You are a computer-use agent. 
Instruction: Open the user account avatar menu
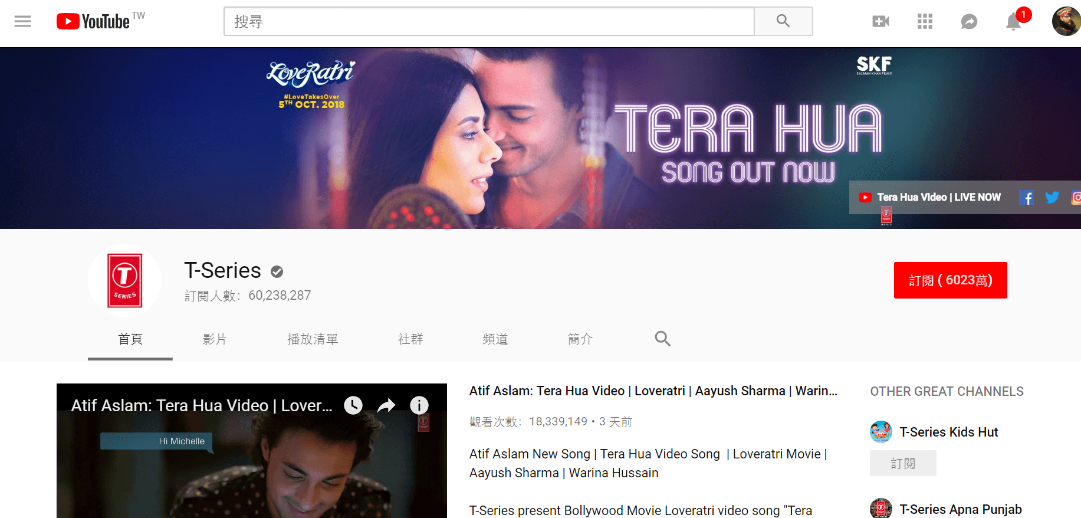(x=1066, y=21)
